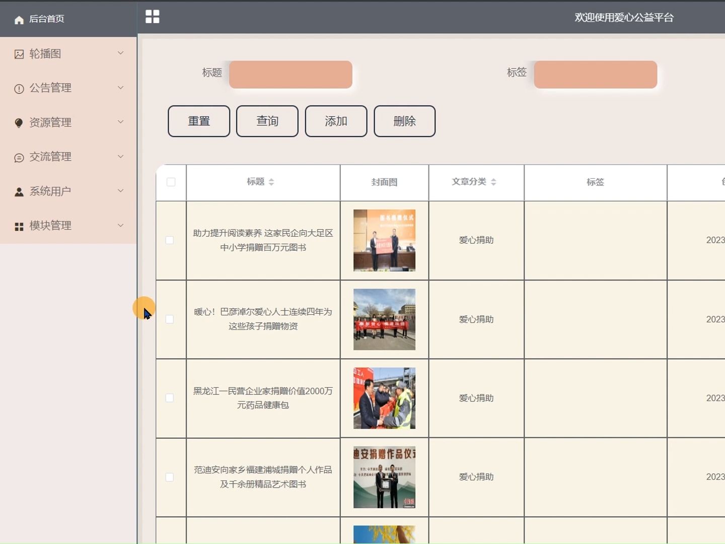Click the 标签 column header in table

click(595, 182)
